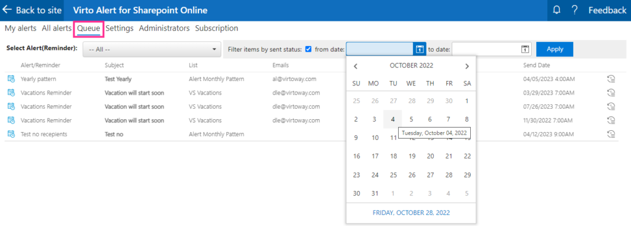The image size is (631, 226).
Task: Open All alerts tab
Action: (57, 28)
